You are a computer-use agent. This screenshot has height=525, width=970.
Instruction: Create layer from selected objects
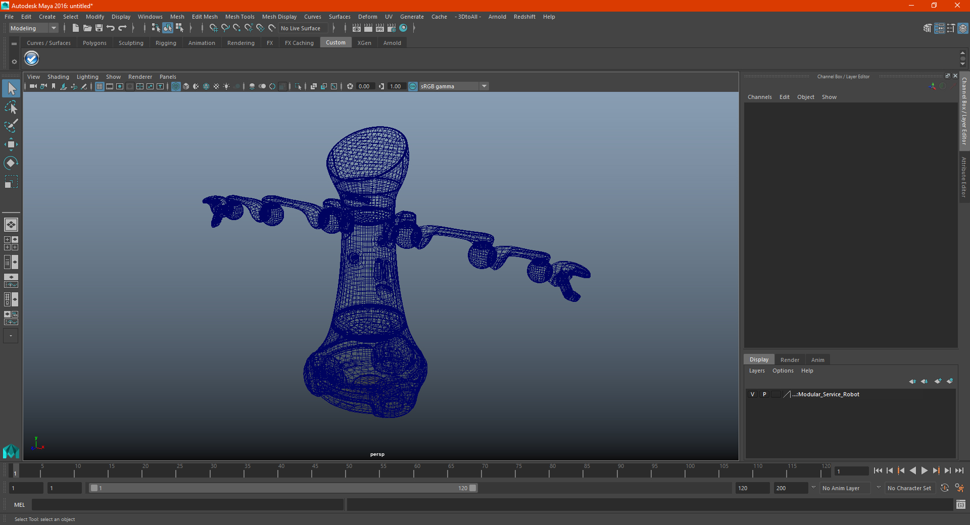(x=950, y=382)
